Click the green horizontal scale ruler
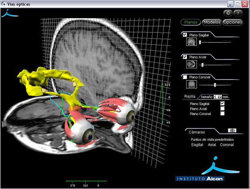The height and width of the screenshot is (189, 250). point(86,181)
